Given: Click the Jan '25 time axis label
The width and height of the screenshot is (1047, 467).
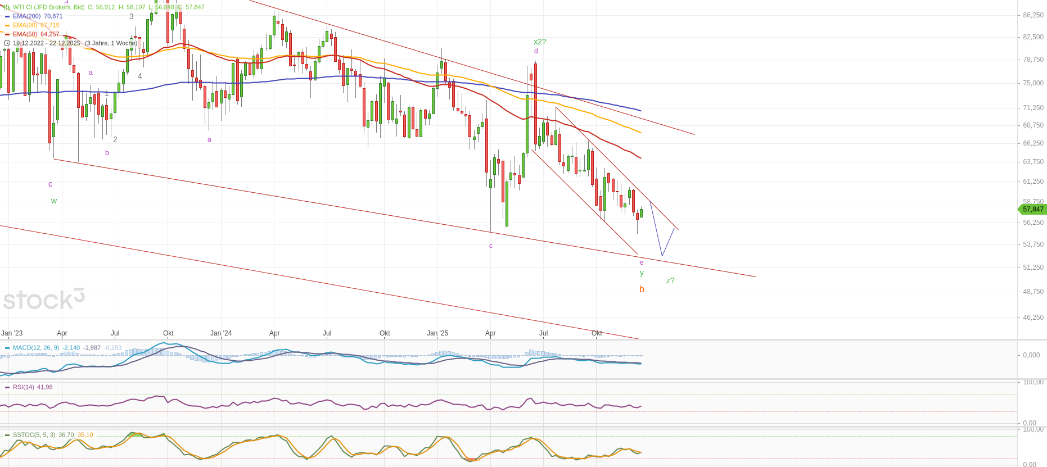Looking at the screenshot, I should [x=437, y=333].
